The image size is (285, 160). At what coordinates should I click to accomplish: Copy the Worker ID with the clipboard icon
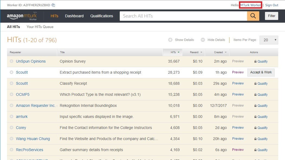(53, 5)
